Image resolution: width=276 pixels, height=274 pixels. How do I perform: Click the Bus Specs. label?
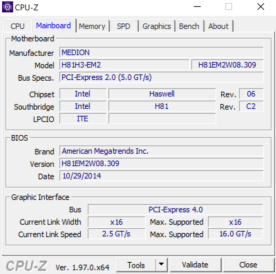coord(36,78)
